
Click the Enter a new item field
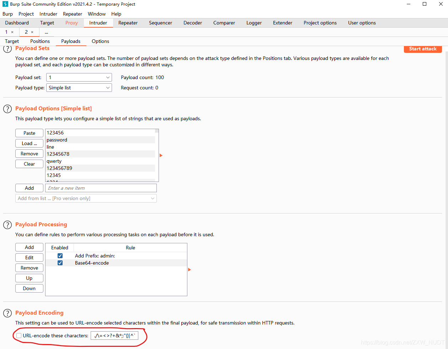click(101, 188)
